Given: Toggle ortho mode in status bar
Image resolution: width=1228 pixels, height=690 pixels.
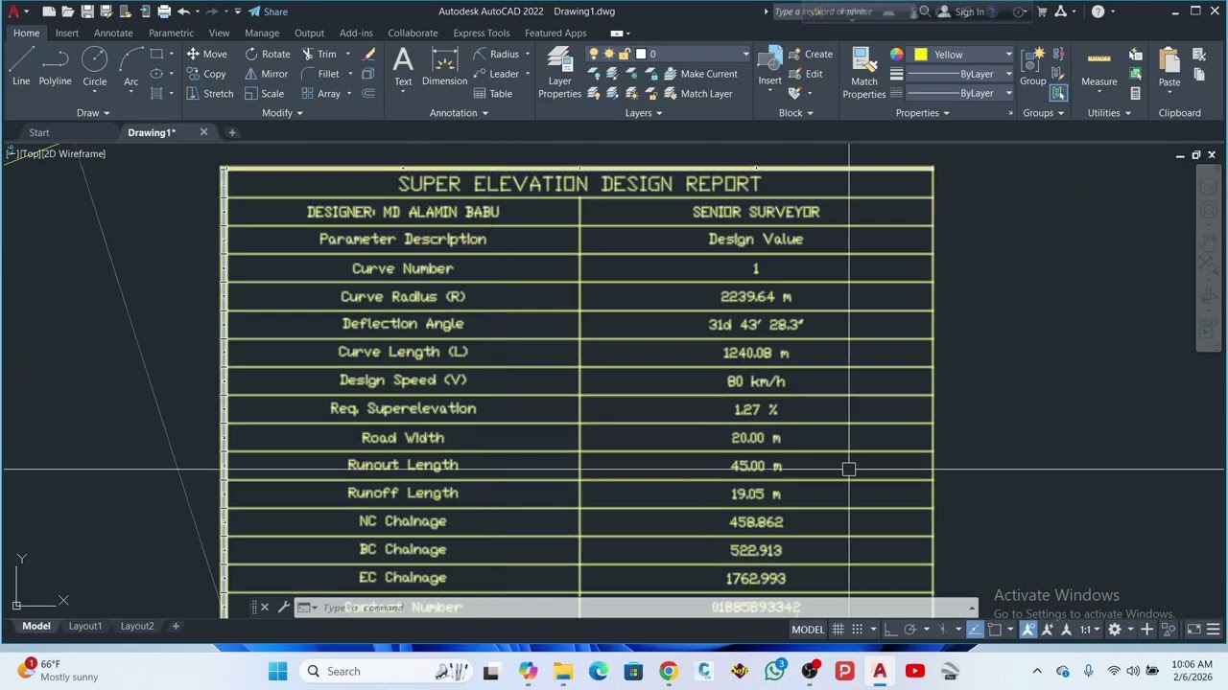Looking at the screenshot, I should [x=891, y=630].
